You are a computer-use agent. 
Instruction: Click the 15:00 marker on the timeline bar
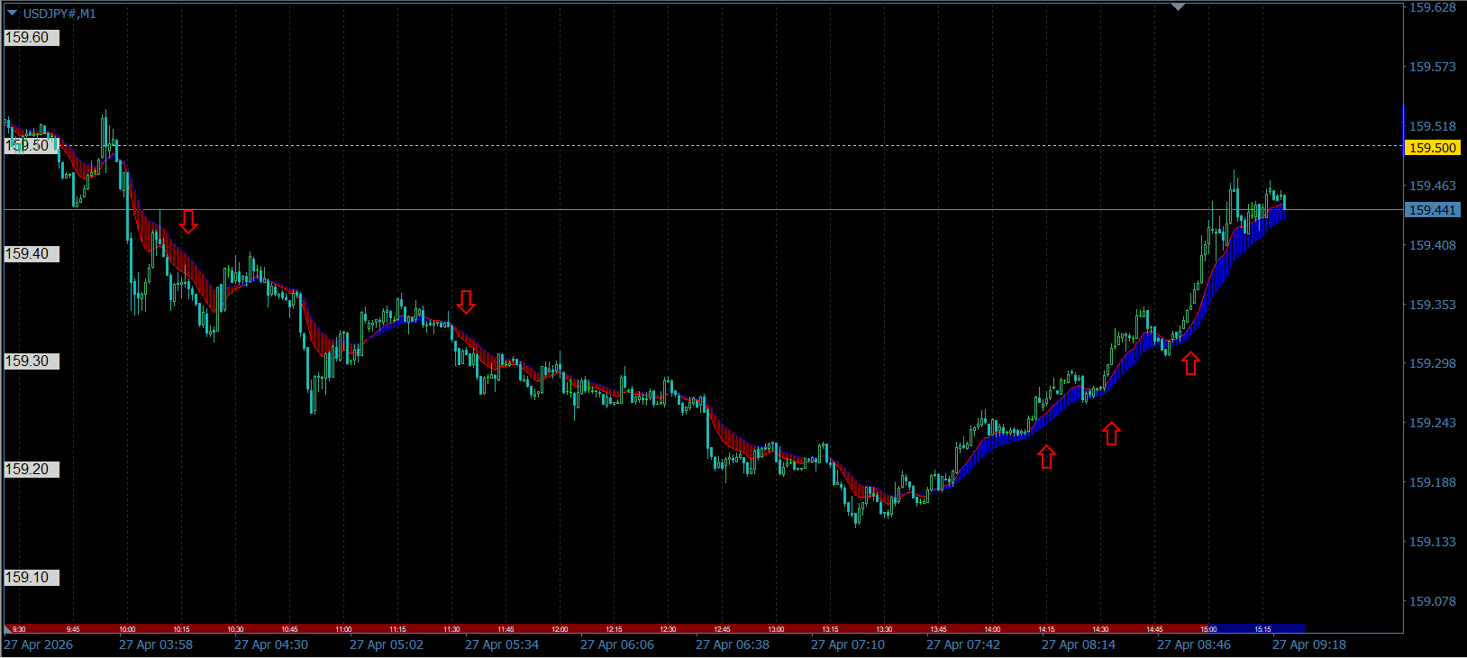(1208, 629)
